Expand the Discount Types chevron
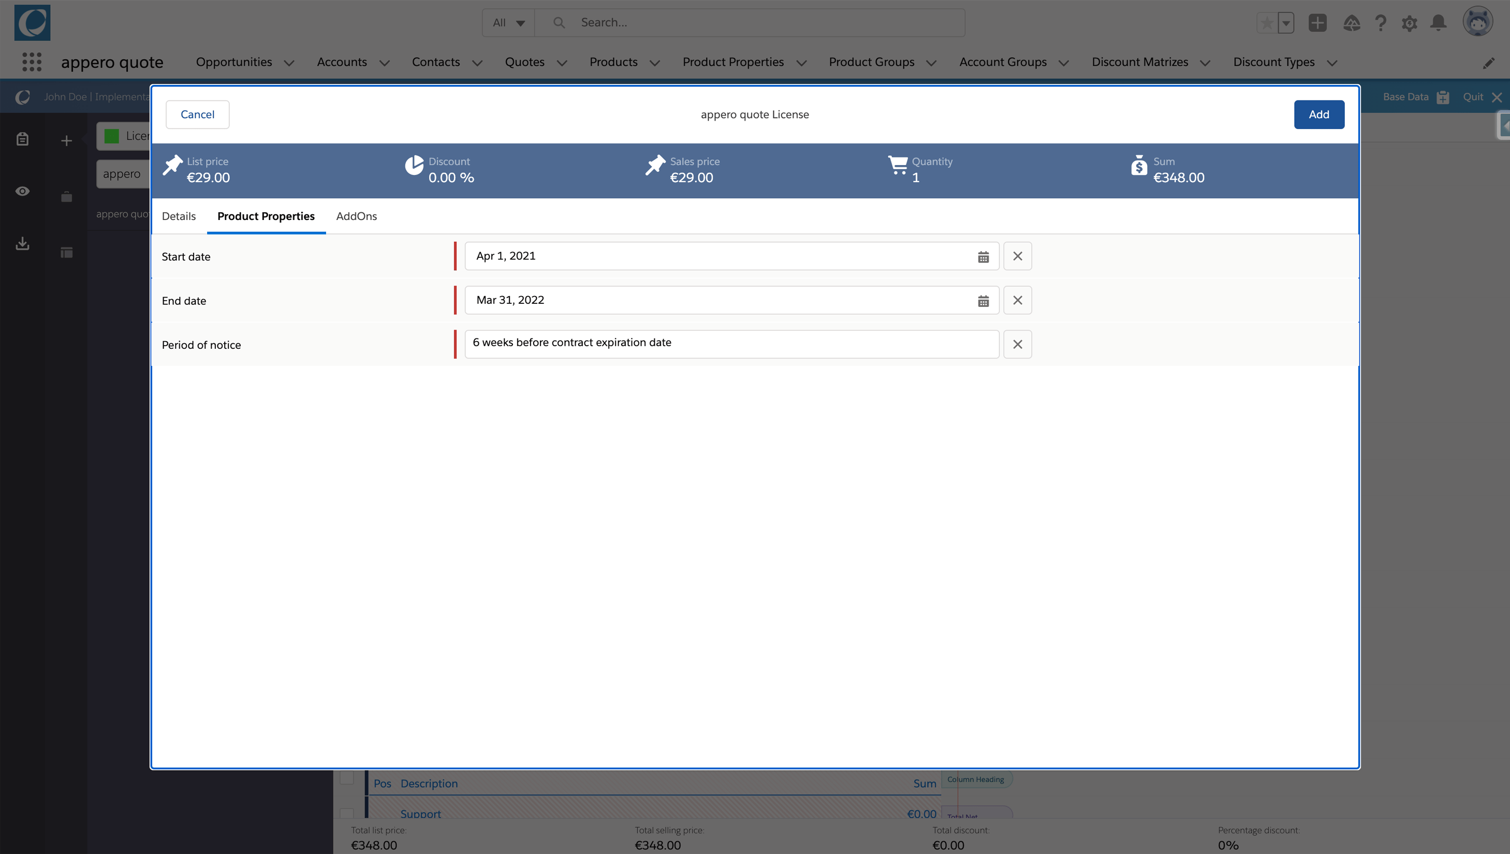 tap(1332, 63)
